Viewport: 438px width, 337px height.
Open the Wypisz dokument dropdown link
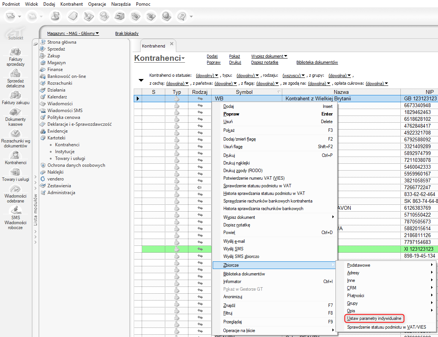(x=269, y=56)
